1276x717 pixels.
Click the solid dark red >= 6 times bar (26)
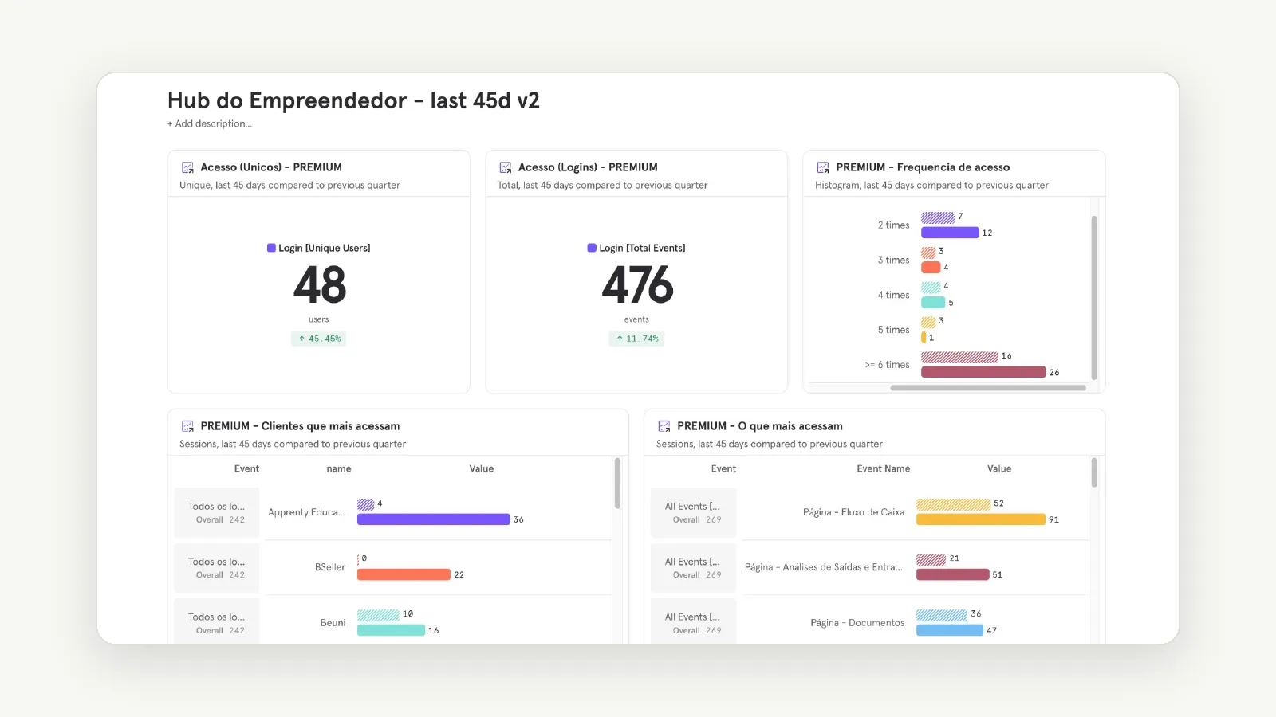click(x=983, y=372)
